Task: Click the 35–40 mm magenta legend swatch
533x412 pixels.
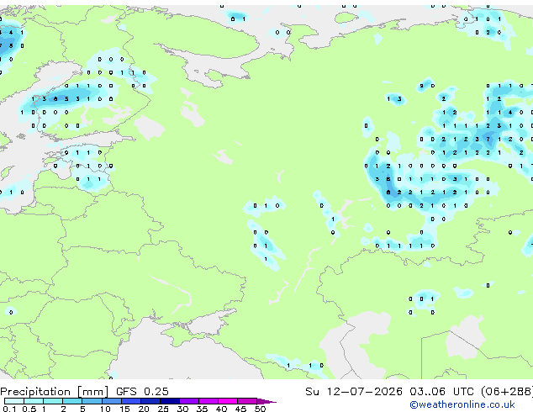Action: pos(208,401)
